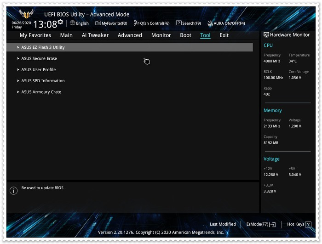
Task: Click BCLK value 100.00 MHz
Action: coord(273,78)
